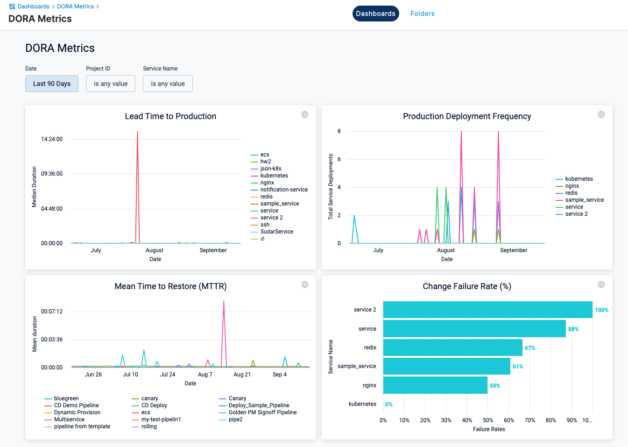Screen dimensions: 628x447
Task: Select the Dashboards tab
Action: tap(375, 14)
